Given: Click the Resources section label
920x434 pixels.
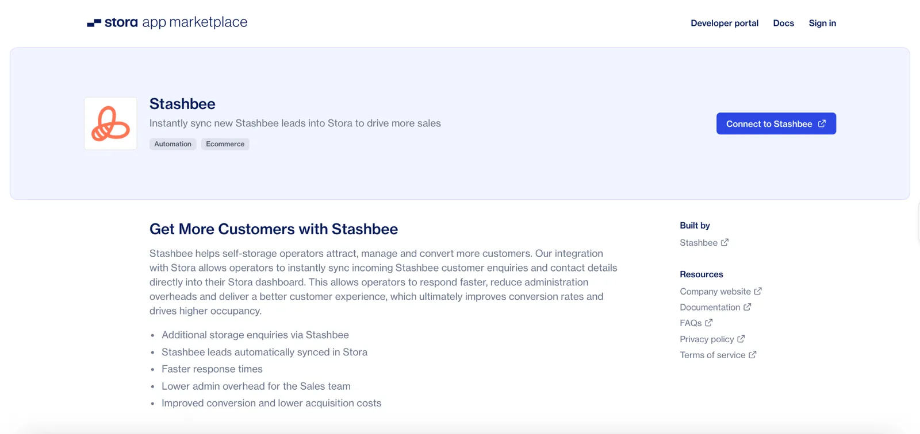Looking at the screenshot, I should (701, 274).
